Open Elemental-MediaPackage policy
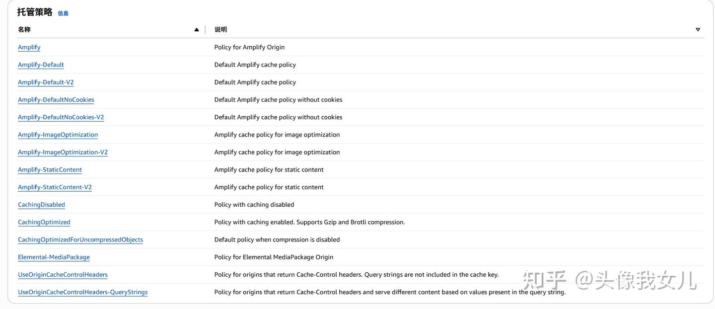 [x=54, y=257]
